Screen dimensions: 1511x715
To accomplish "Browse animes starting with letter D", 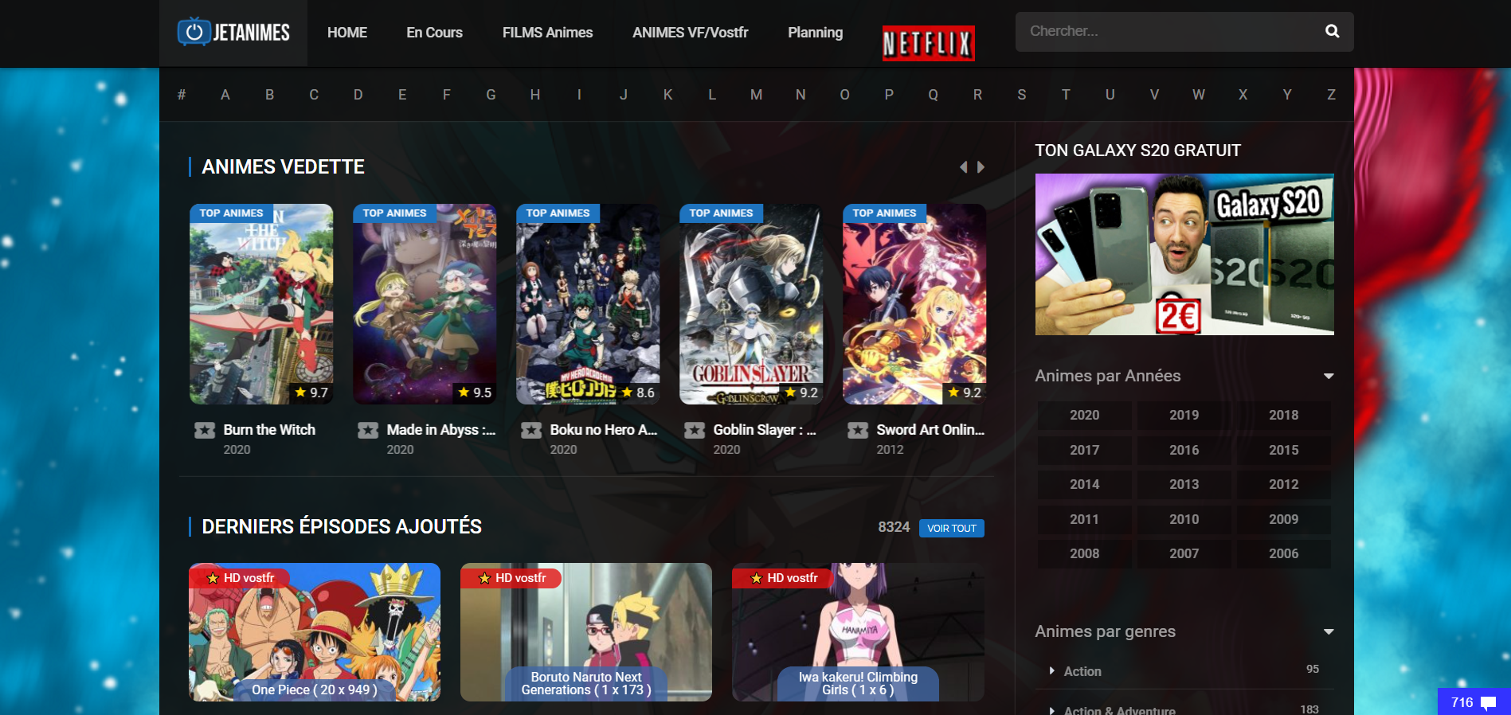I will (x=358, y=95).
